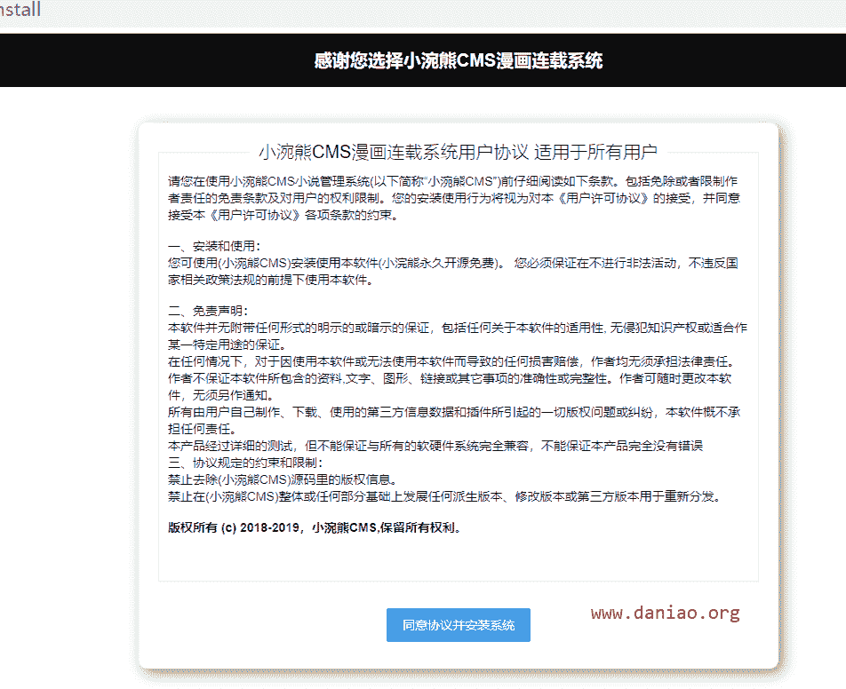This screenshot has height=689, width=846.
Task: Click the line starting 作者不保证本软件所包含的资料
Action: [x=450, y=378]
